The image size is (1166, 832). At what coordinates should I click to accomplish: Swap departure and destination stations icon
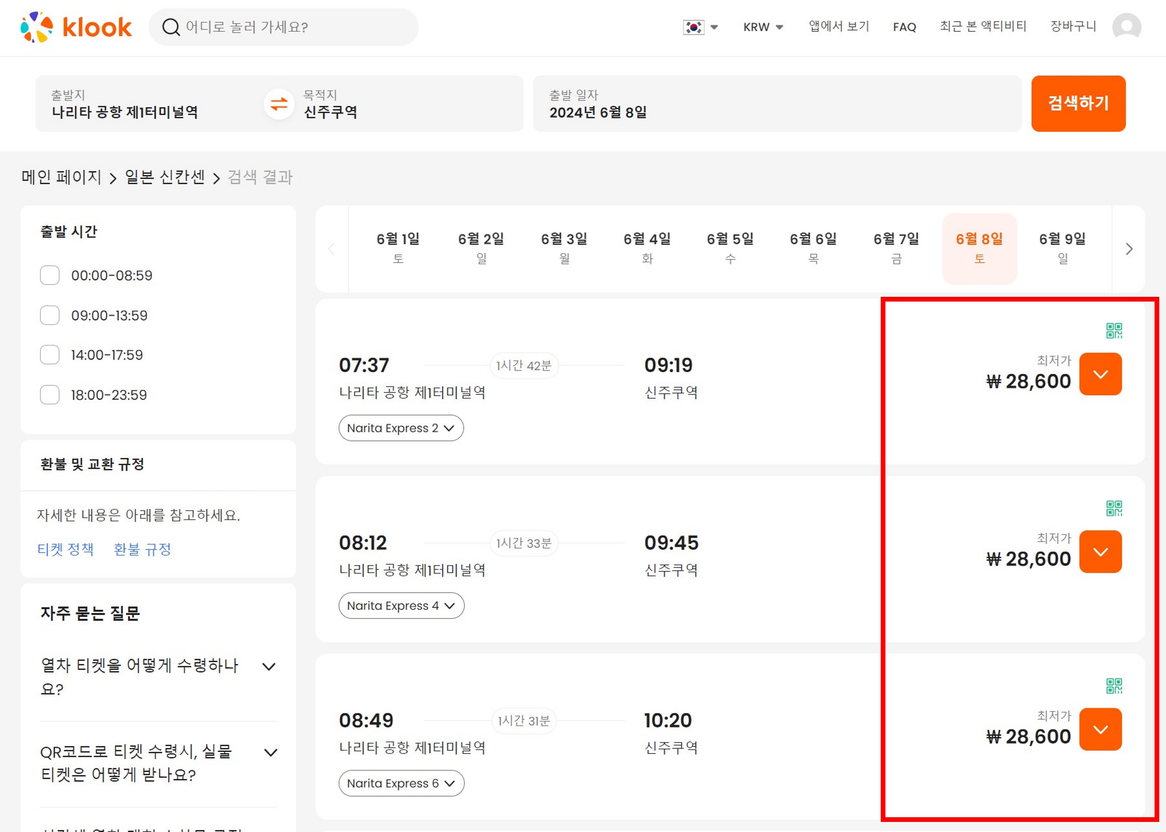click(279, 104)
